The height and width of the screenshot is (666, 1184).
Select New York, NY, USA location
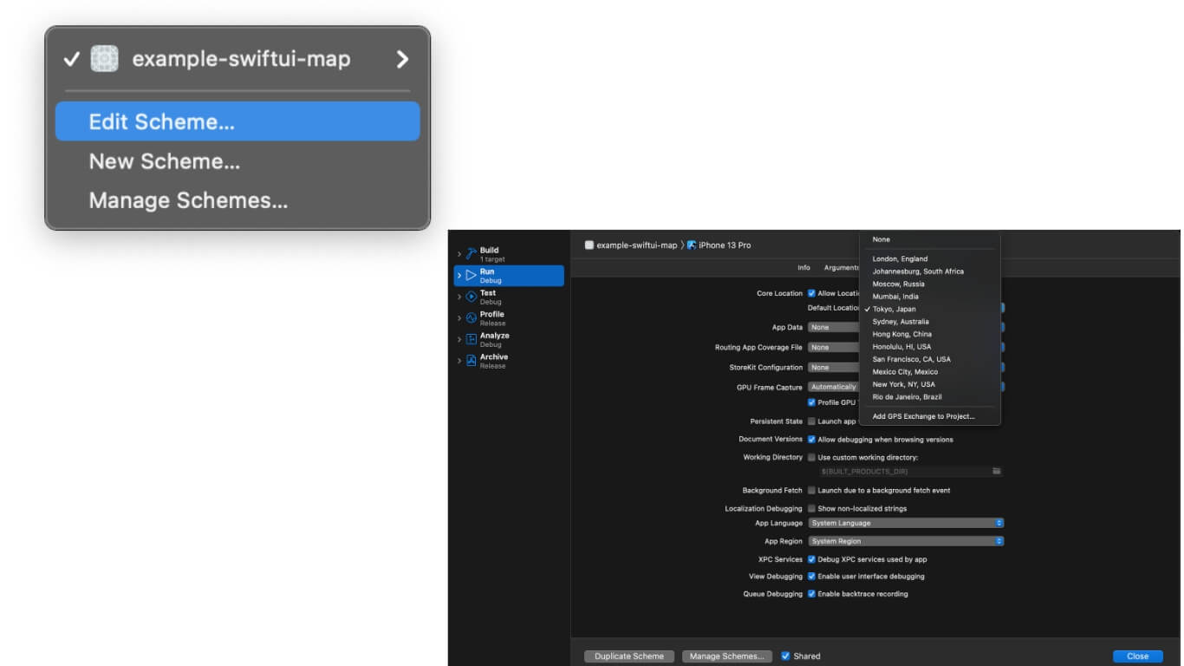point(929,385)
